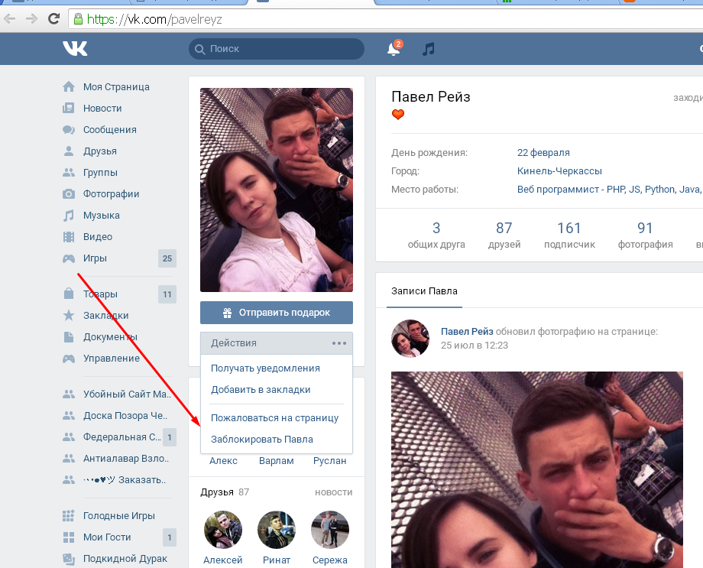
Task: Click the Messages speech bubble icon
Action: [x=69, y=130]
